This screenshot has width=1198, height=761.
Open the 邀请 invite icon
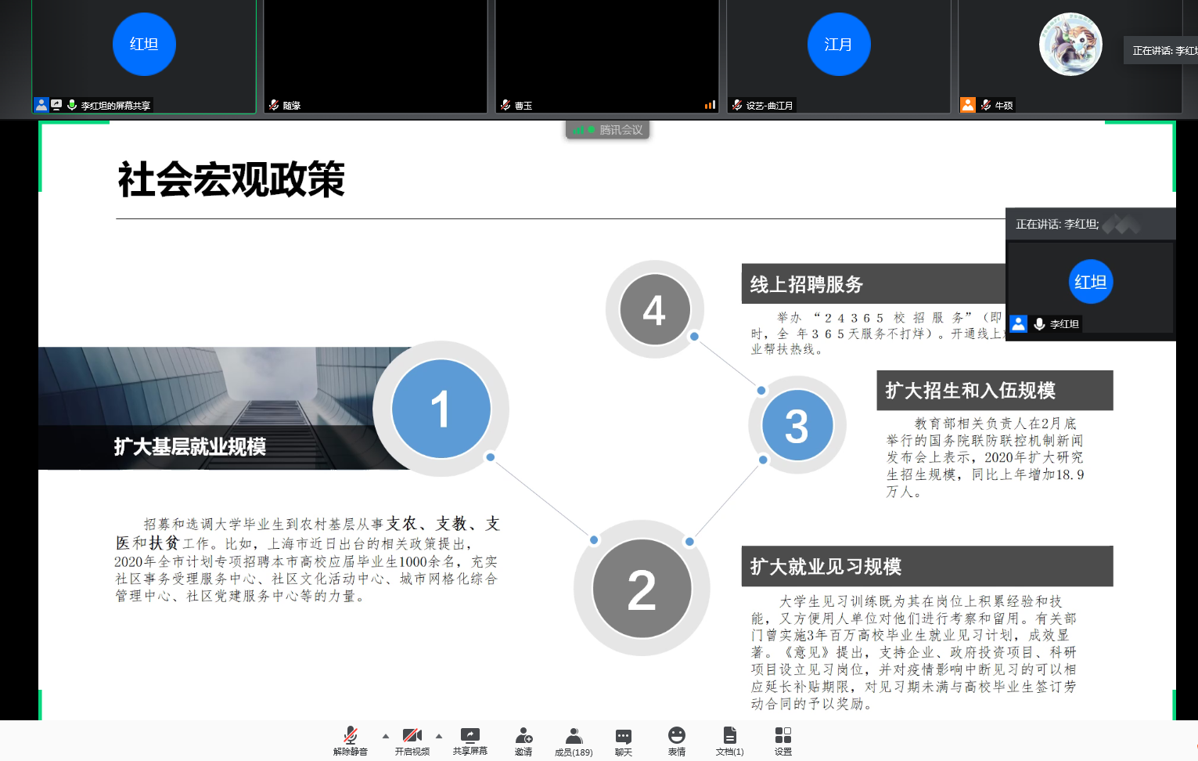[x=523, y=740]
